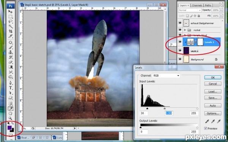Open the purple foreground color swatch
This screenshot has width=228, height=142.
[9, 128]
